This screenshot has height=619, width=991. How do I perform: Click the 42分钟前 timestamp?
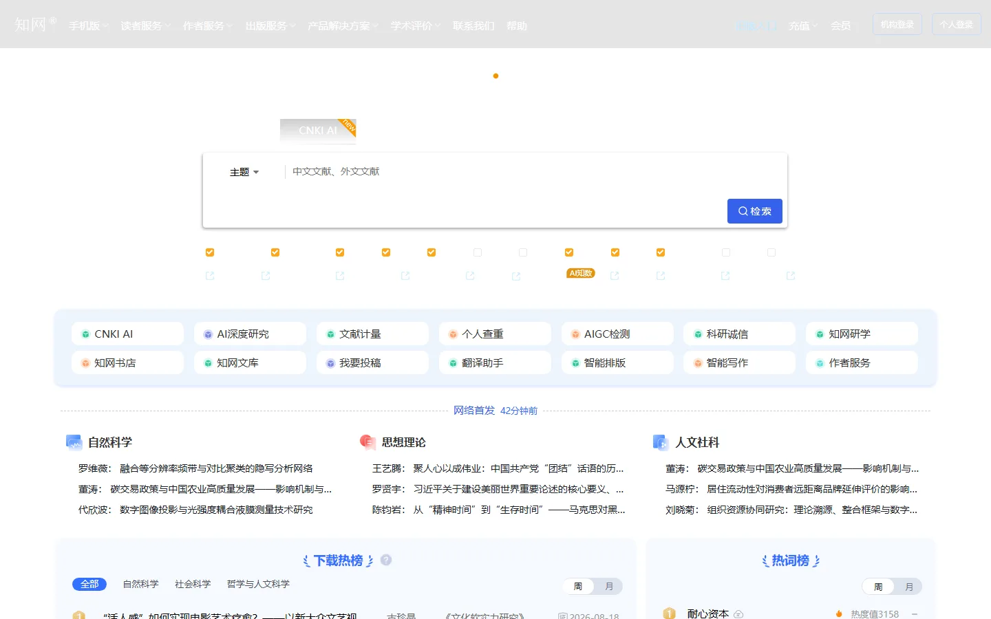519,411
